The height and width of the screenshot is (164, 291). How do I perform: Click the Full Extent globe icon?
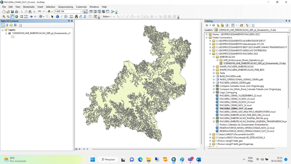pos(16,16)
